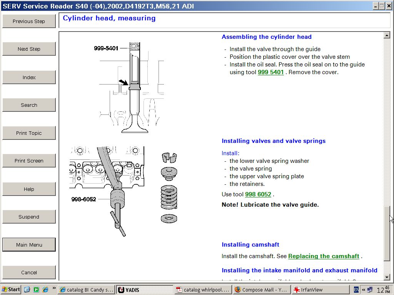Close the SERV Service Reader window

(389, 6)
